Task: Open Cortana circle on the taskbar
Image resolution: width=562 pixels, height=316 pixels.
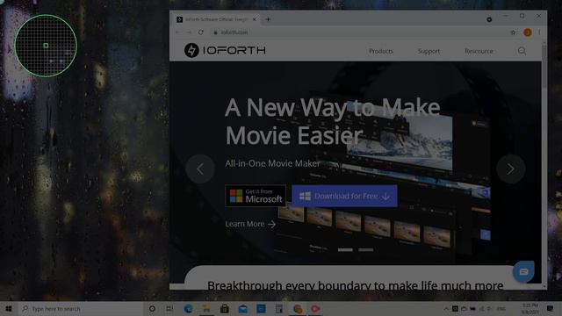Action: point(152,308)
